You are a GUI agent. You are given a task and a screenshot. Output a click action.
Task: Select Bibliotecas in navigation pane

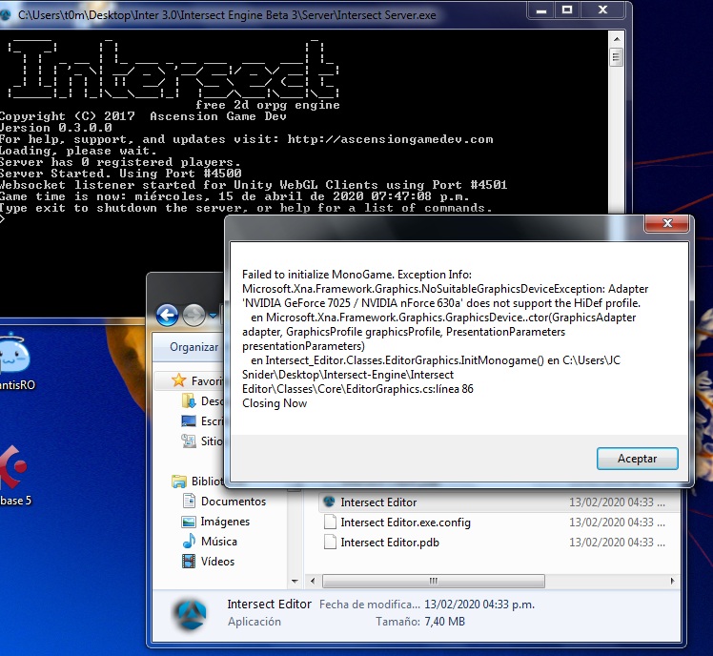point(208,481)
